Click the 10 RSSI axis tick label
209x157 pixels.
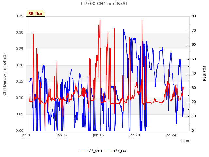click(x=194, y=116)
